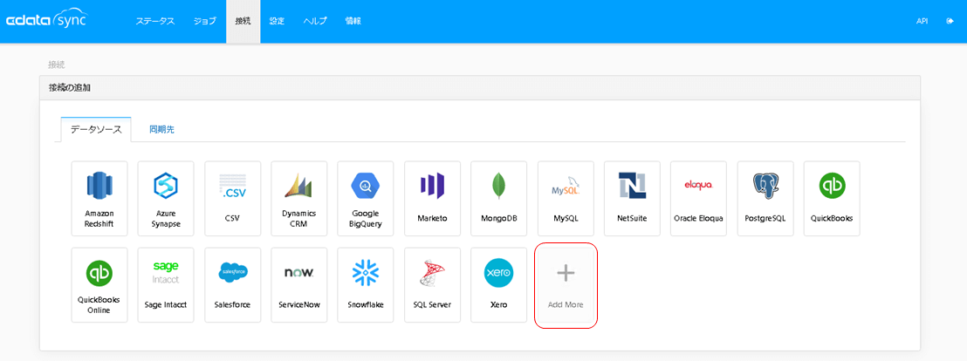This screenshot has height=361, width=967.
Task: Choose the MySQL connector
Action: 566,198
